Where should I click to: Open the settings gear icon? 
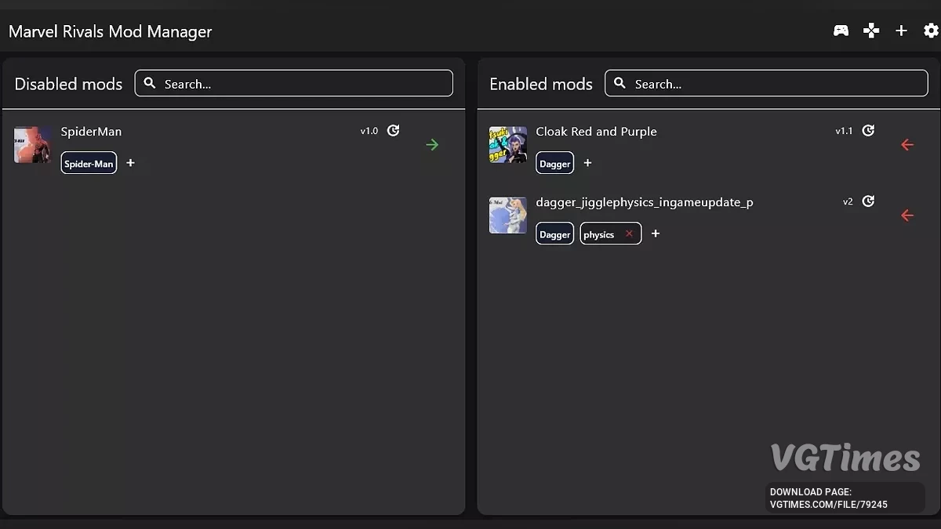[x=931, y=31]
